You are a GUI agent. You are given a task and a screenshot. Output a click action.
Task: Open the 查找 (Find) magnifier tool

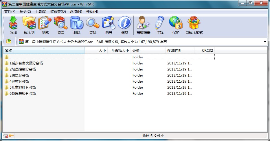[x=93, y=23]
